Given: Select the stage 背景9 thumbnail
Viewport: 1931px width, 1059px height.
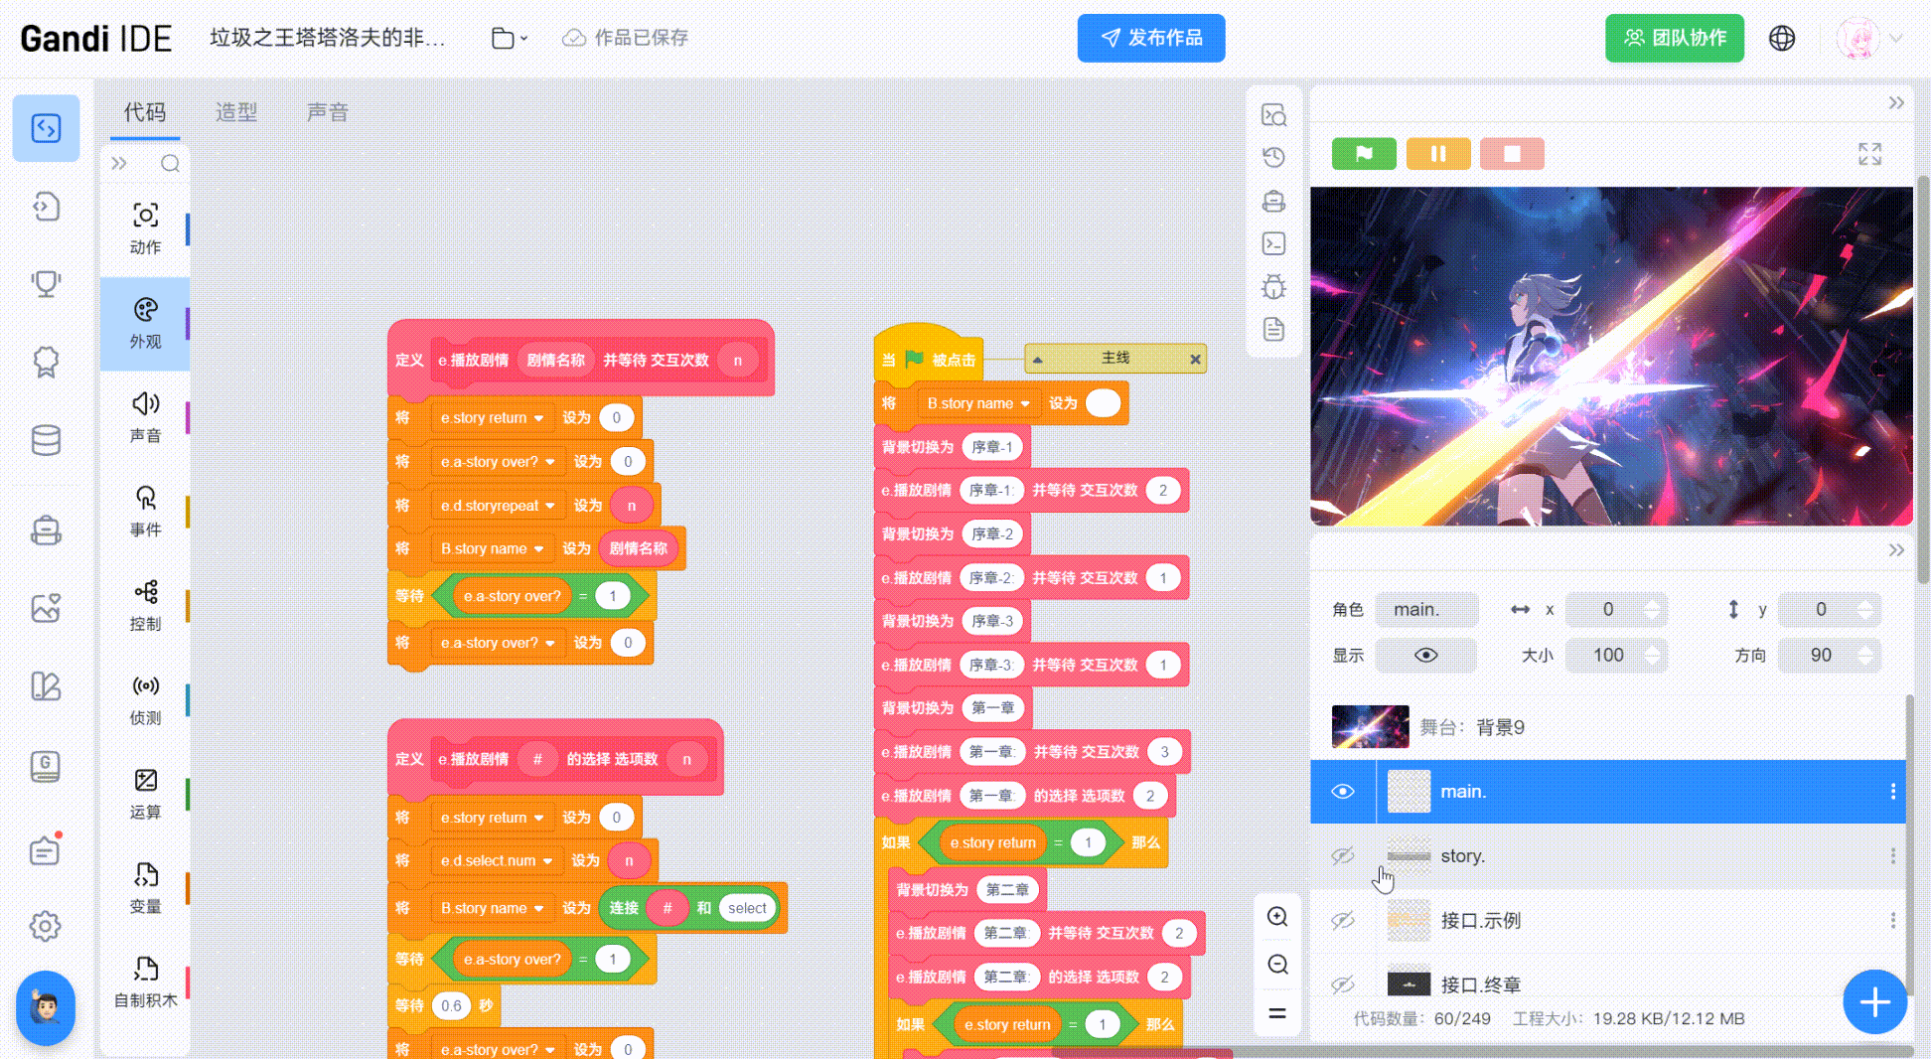Looking at the screenshot, I should tap(1370, 726).
